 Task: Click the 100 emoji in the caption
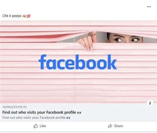pos(28,16)
